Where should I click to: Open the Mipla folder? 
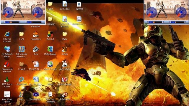click(x=65, y=34)
